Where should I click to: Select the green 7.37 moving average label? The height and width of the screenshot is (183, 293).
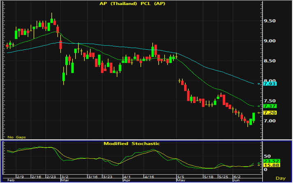click(x=270, y=106)
